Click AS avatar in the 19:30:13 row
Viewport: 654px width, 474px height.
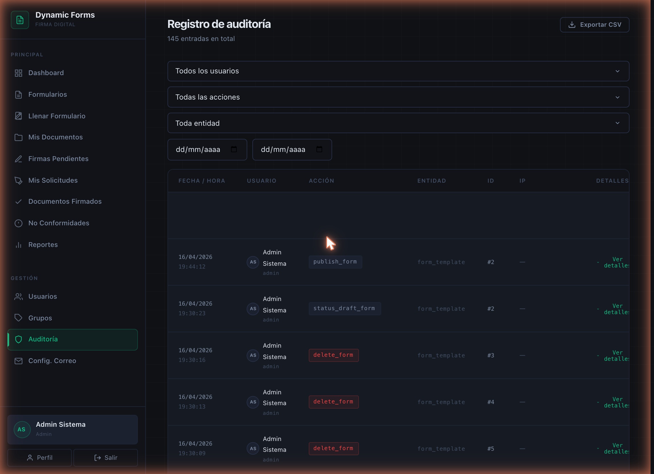253,402
